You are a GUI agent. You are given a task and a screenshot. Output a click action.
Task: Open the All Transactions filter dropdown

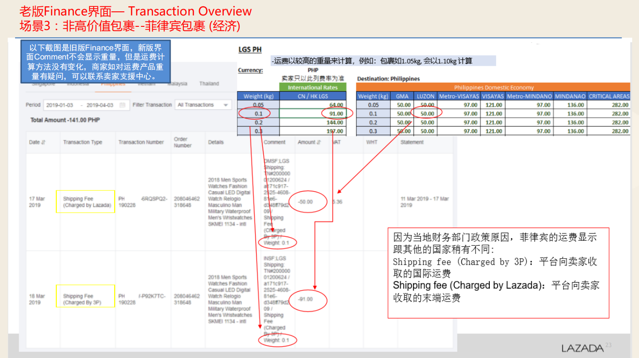(203, 105)
